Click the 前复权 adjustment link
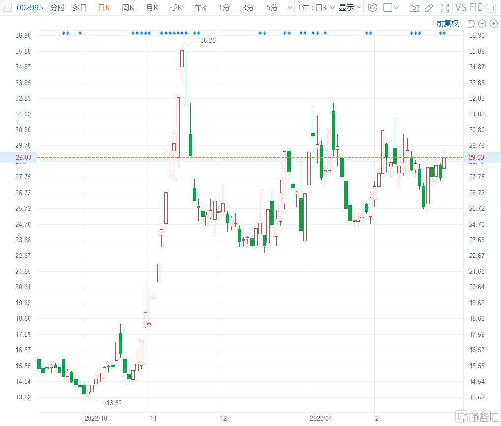The height and width of the screenshot is (426, 501). coord(447,23)
